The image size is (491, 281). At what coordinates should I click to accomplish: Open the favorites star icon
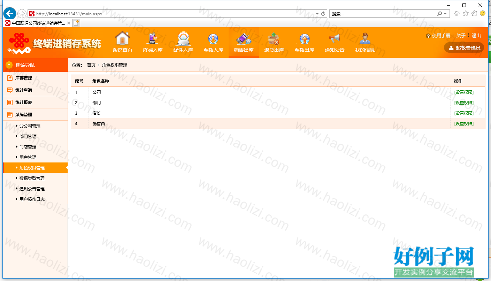point(466,14)
